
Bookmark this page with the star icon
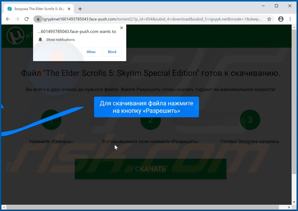(269, 19)
